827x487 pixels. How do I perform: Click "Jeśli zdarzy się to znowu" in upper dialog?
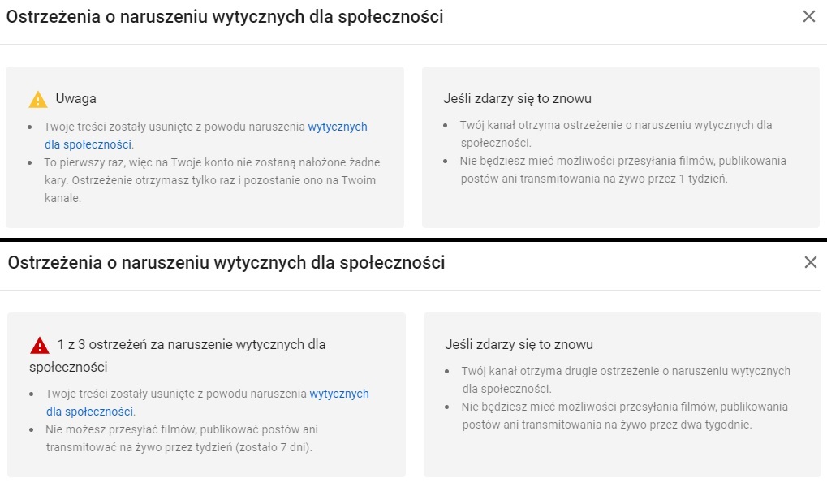tap(517, 98)
